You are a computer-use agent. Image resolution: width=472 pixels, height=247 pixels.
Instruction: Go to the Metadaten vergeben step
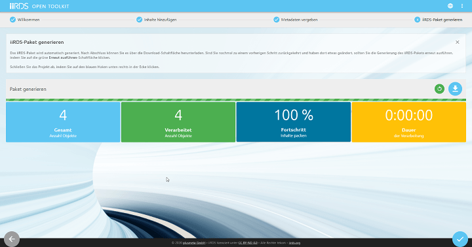(296, 20)
